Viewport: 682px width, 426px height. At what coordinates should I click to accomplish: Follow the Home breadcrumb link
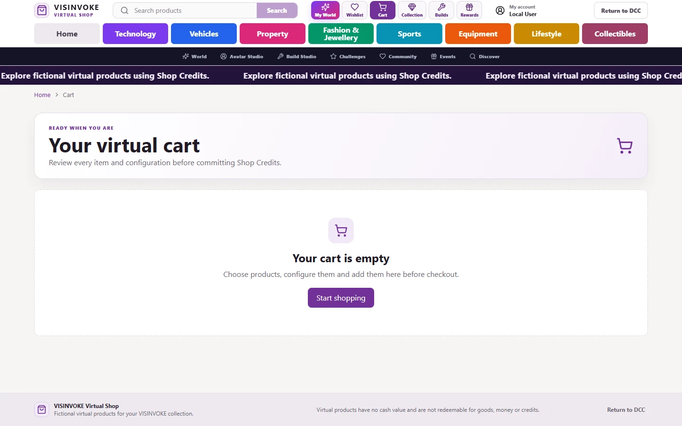42,95
